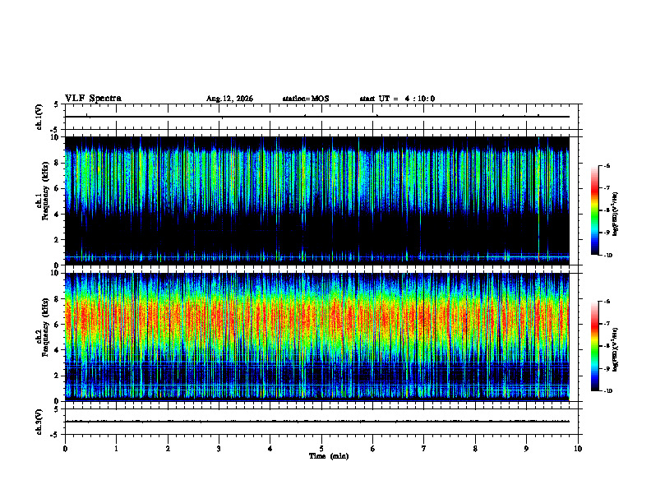
Task: Select the date label "Aug.12, 2026"
Action: [229, 99]
